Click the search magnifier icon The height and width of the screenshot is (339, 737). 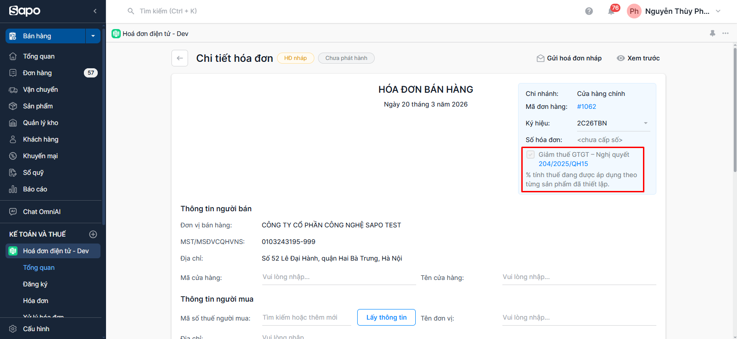[131, 11]
